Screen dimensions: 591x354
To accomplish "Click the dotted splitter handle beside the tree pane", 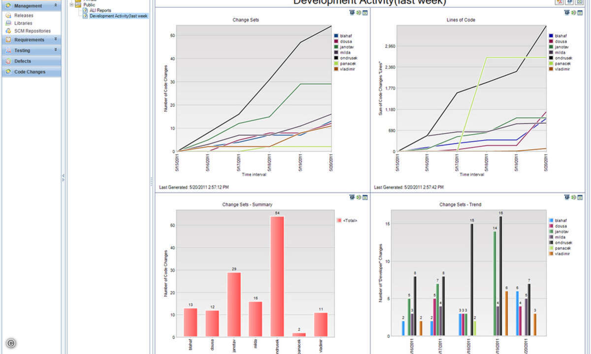I will point(151,181).
